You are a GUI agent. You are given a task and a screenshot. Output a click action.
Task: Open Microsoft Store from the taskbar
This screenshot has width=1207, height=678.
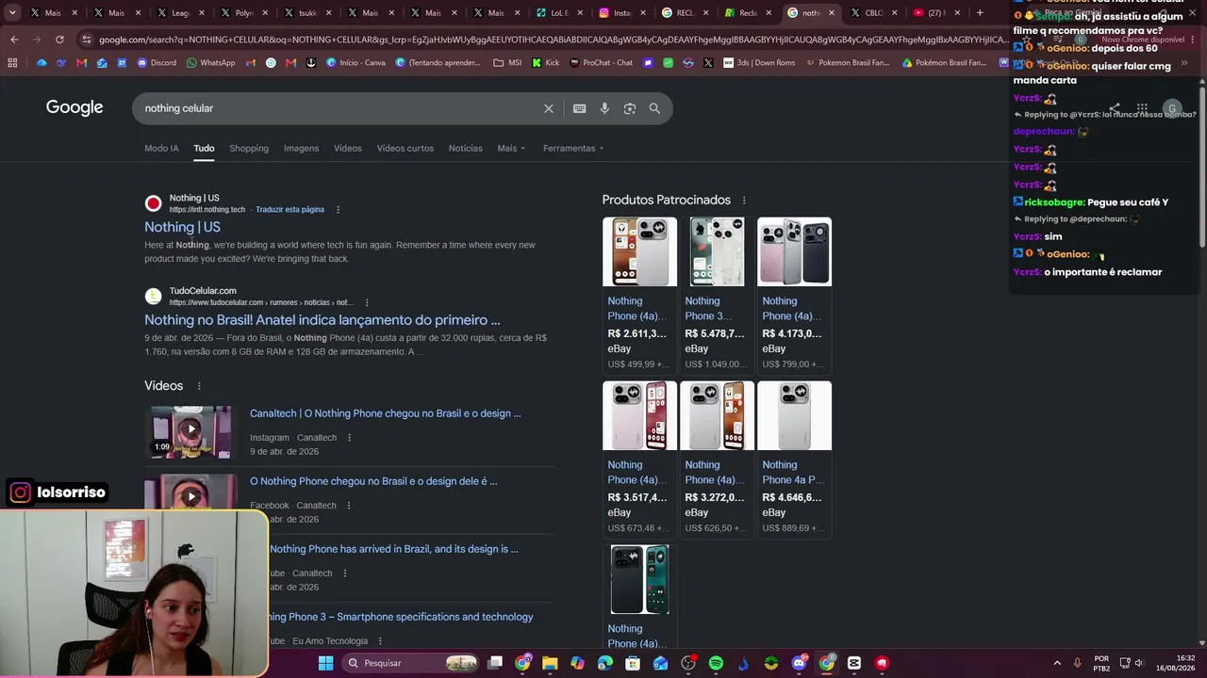(633, 663)
